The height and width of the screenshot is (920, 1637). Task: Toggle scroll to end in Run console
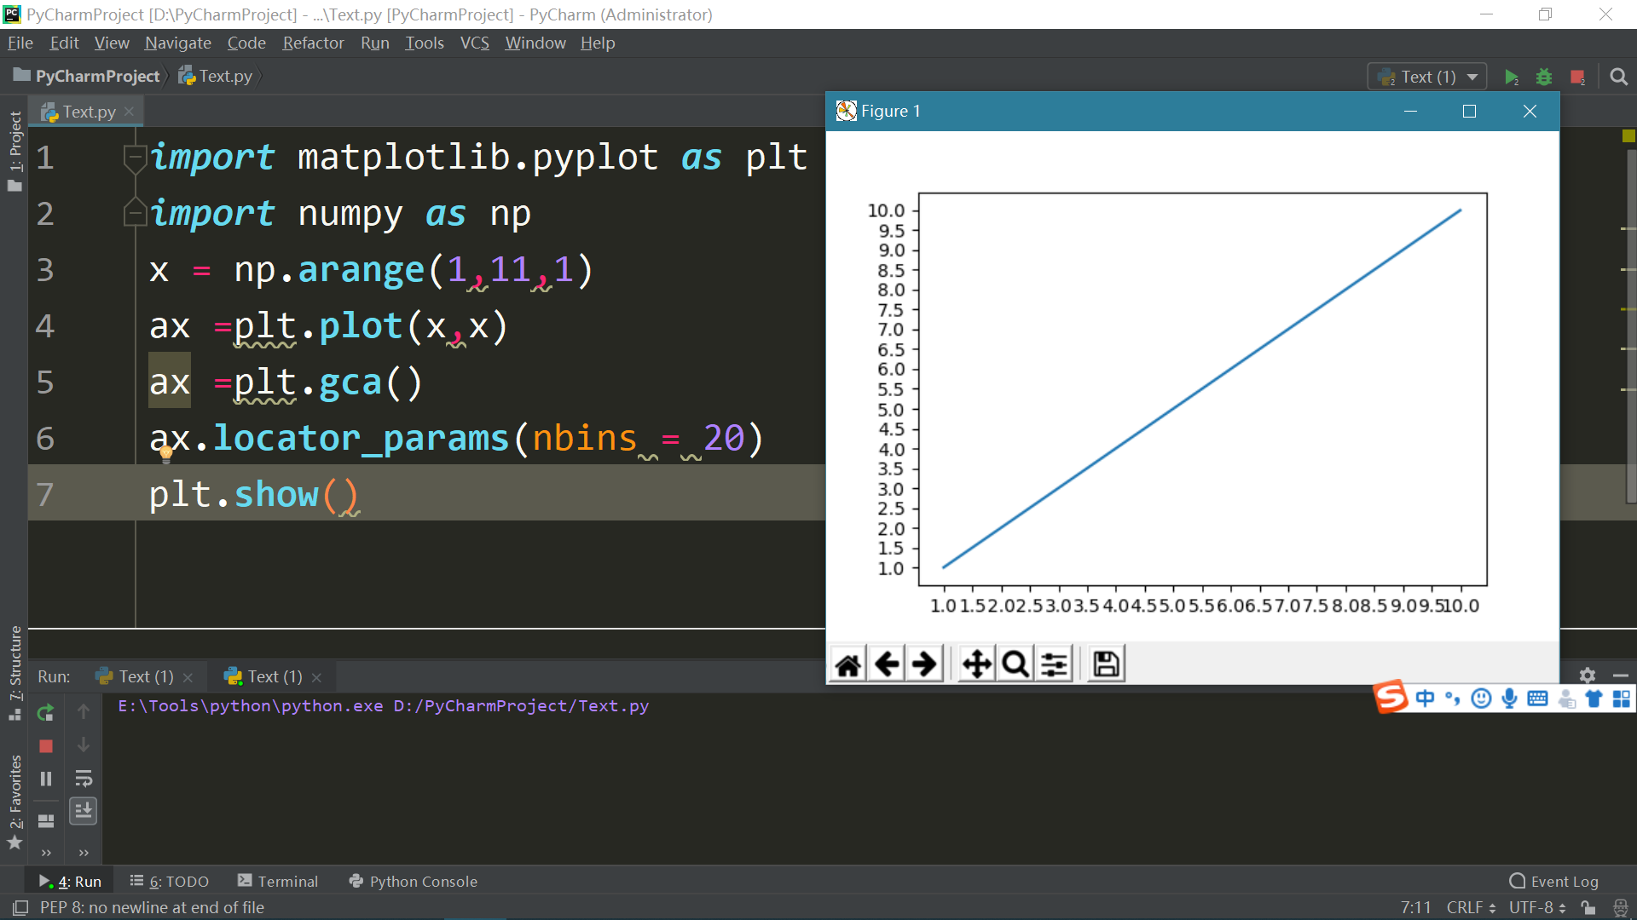(84, 811)
